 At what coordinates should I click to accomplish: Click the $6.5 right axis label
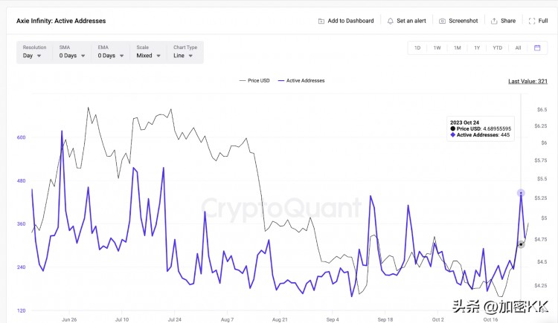[x=542, y=110]
